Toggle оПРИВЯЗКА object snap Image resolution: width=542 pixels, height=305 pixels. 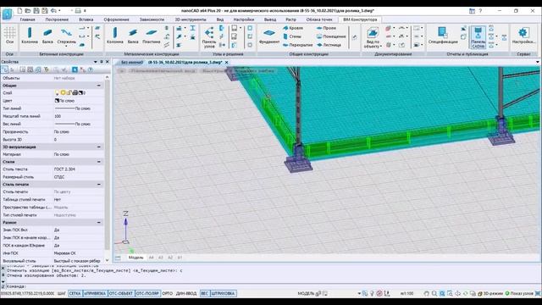pos(95,294)
